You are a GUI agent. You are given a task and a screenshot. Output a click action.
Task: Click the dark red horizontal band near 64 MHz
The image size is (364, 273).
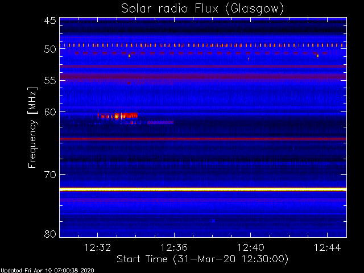coord(203,139)
